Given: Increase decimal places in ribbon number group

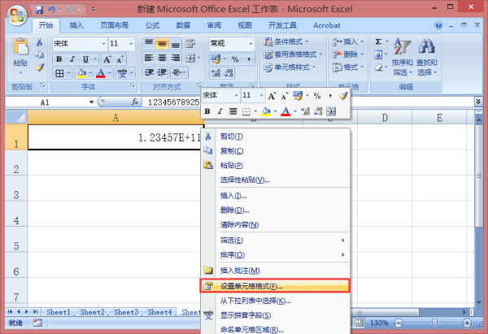Looking at the screenshot, I should tap(216, 73).
